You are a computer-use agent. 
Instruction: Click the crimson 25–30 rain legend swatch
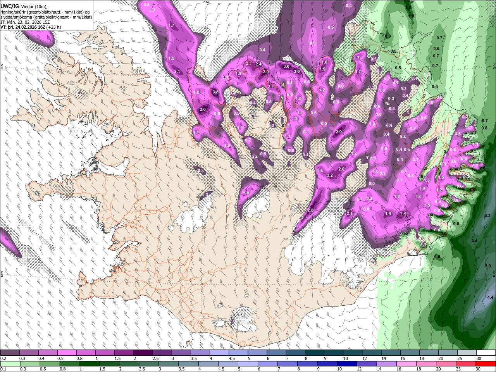pos(466,364)
